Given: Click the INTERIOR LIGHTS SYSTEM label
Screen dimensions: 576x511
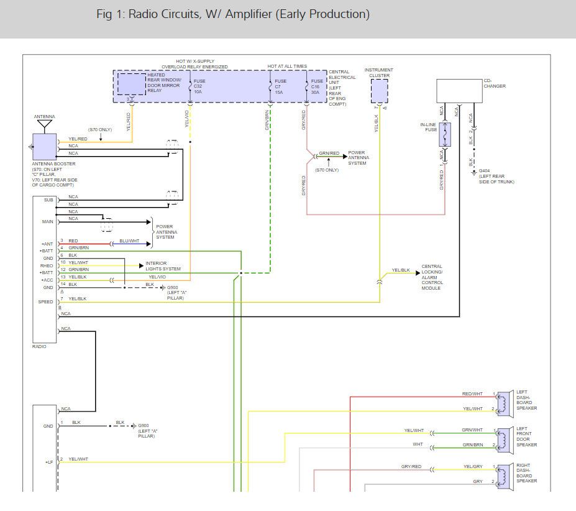Looking at the screenshot, I should [x=163, y=266].
